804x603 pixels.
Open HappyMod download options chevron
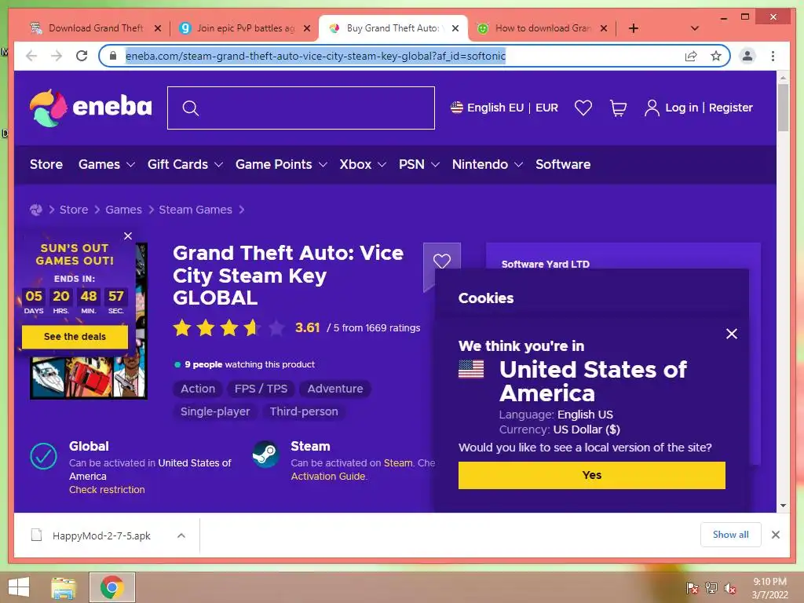coord(181,535)
